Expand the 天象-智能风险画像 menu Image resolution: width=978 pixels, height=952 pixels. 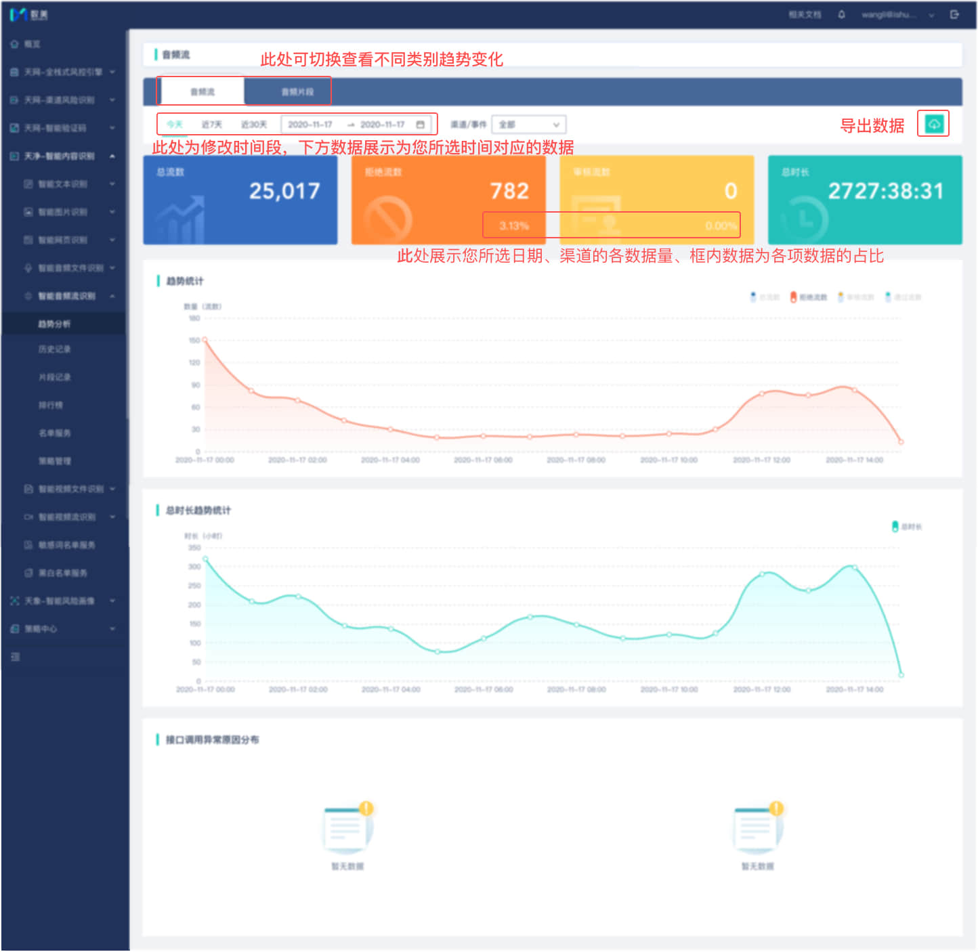click(112, 601)
